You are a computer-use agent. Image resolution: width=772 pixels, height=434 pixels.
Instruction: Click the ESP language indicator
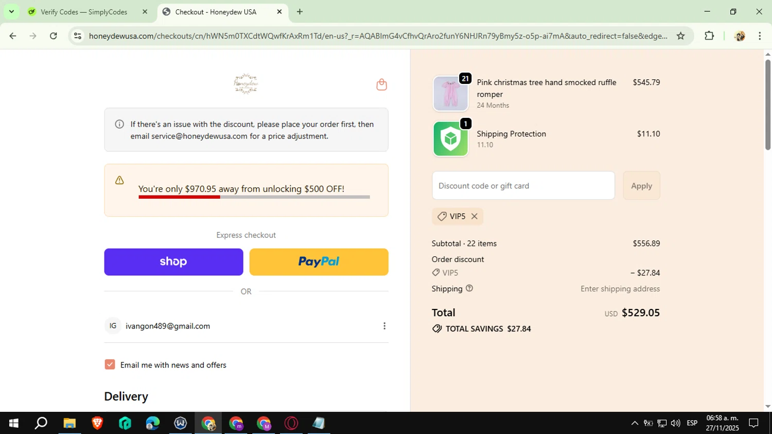coord(692,423)
